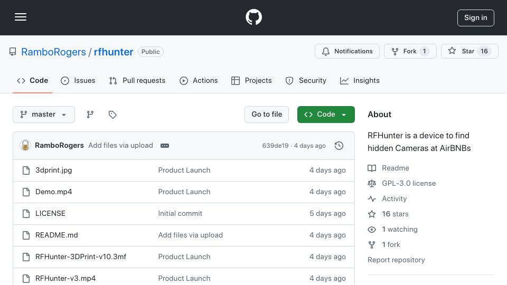Open RFHunter-3DPrint-v10.3mf file

click(x=81, y=257)
